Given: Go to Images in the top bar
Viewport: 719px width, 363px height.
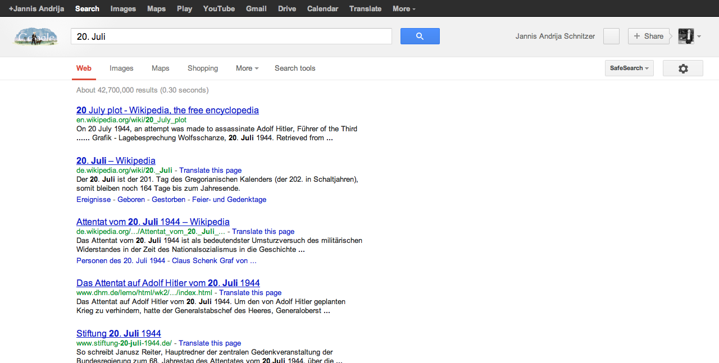Looking at the screenshot, I should (123, 8).
